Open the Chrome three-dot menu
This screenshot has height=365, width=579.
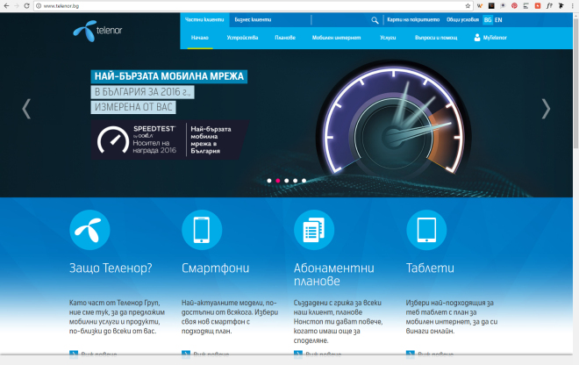(571, 5)
